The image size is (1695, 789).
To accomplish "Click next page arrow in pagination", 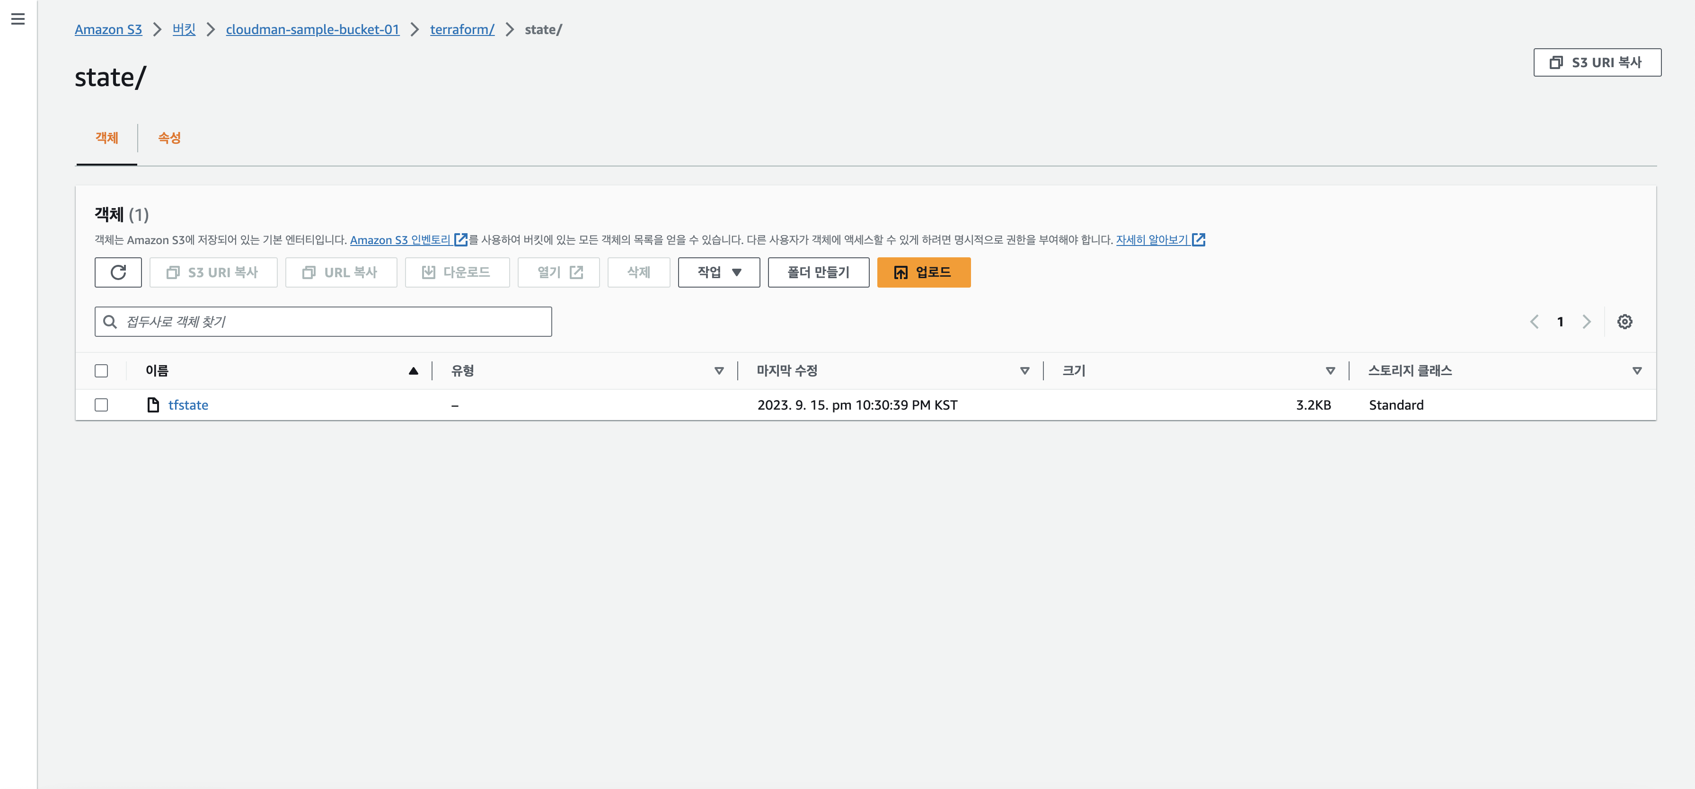I will [x=1587, y=322].
